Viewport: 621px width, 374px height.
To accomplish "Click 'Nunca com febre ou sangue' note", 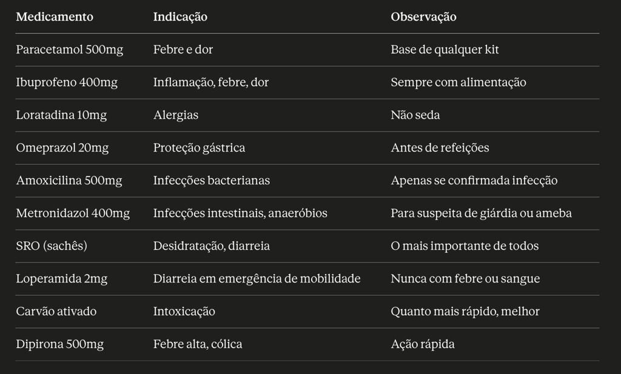I will (x=465, y=279).
